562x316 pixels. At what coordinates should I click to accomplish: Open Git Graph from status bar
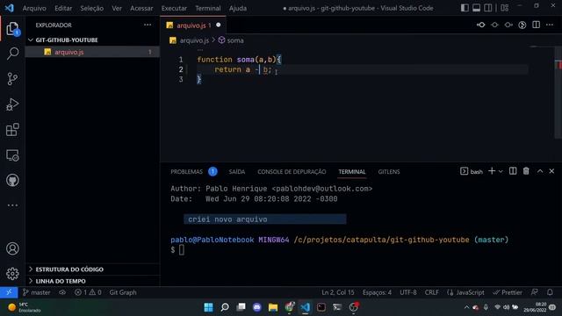(x=123, y=292)
